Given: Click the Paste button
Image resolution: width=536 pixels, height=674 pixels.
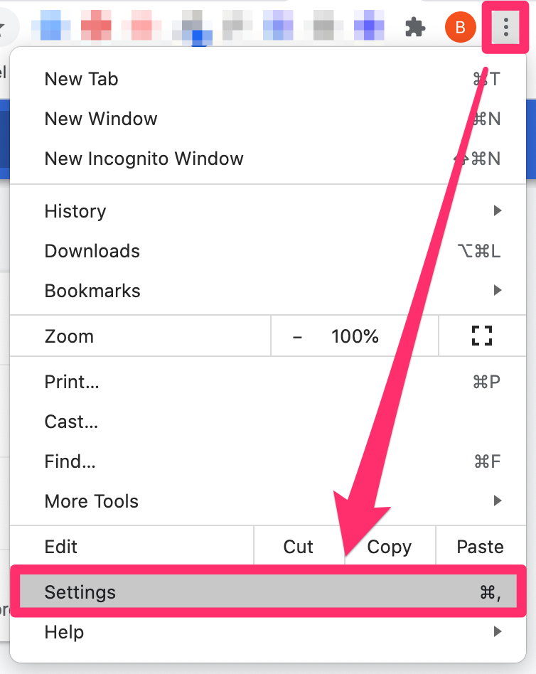Looking at the screenshot, I should 480,547.
